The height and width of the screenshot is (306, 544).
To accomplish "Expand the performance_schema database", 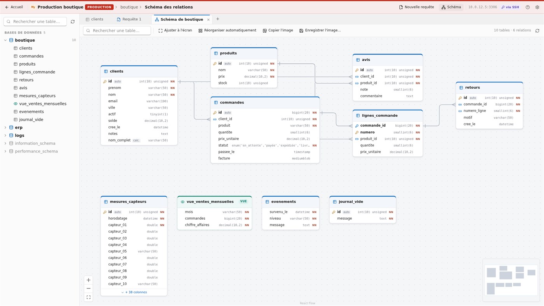I will [5, 151].
